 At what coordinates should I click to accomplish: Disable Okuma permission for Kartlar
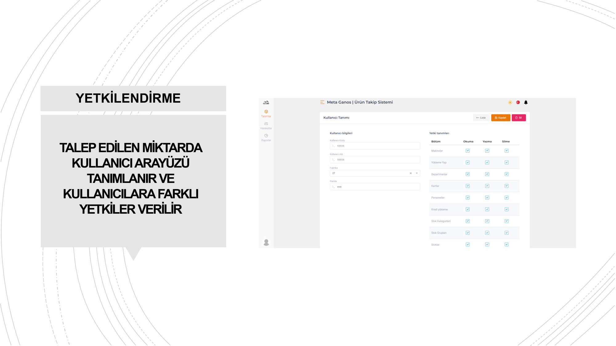click(468, 186)
